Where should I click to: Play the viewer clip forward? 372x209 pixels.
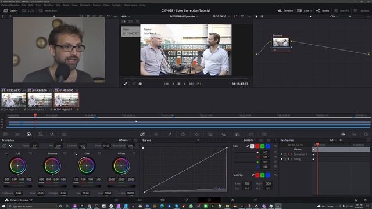point(185,84)
